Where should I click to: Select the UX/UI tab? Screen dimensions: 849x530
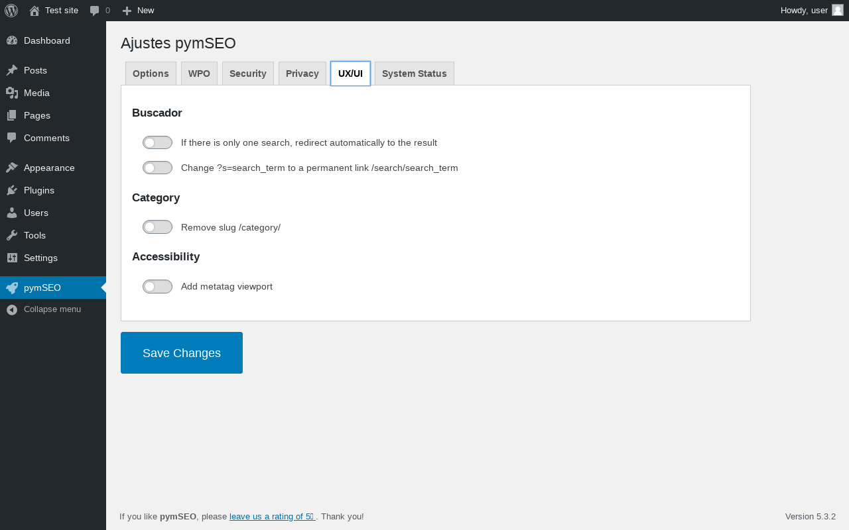tap(350, 74)
